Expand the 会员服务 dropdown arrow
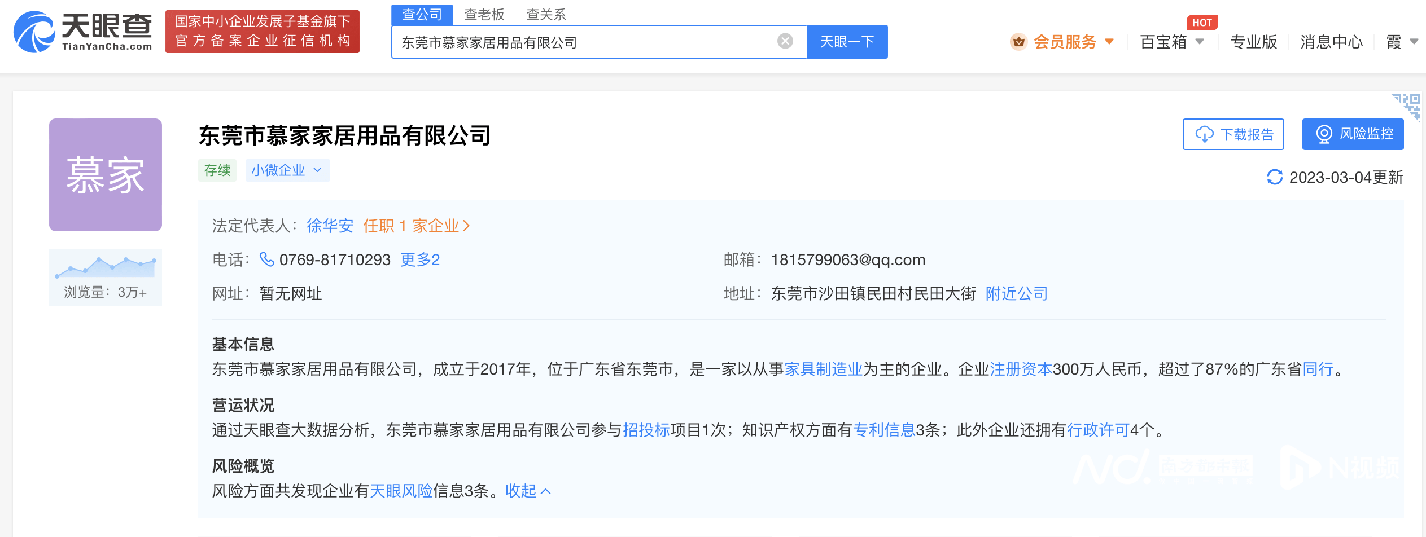The width and height of the screenshot is (1426, 537). pyautogui.click(x=1109, y=42)
